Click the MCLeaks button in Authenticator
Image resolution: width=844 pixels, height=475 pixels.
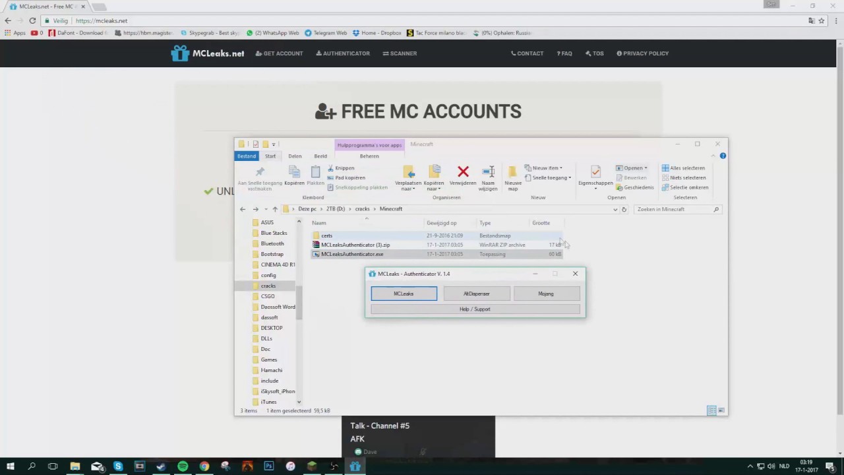coord(404,294)
